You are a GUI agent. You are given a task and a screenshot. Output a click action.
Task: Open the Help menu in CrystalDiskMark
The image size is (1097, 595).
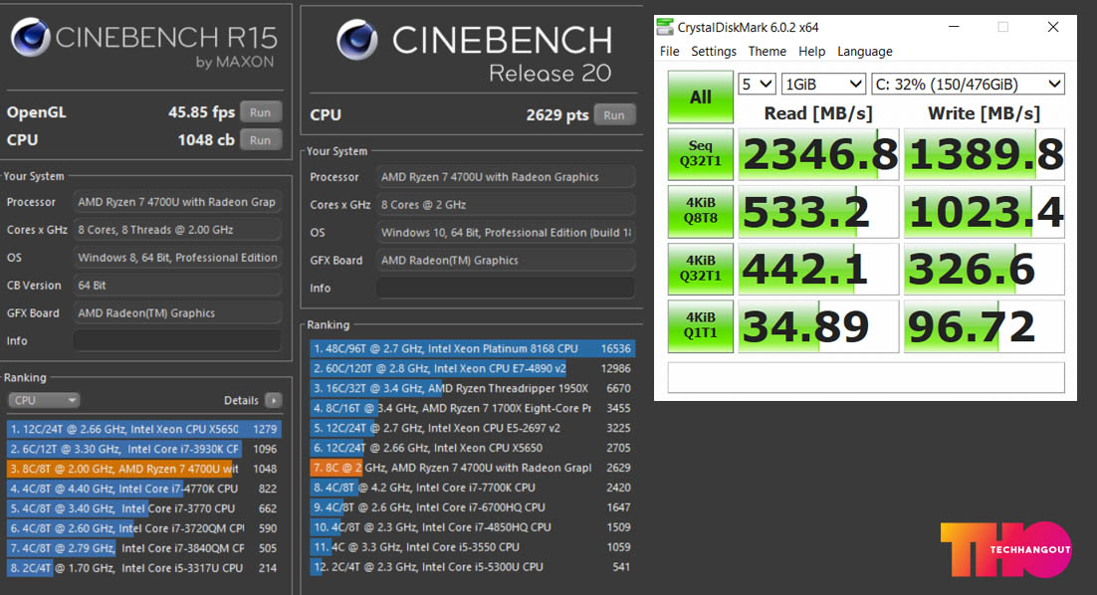[x=811, y=51]
